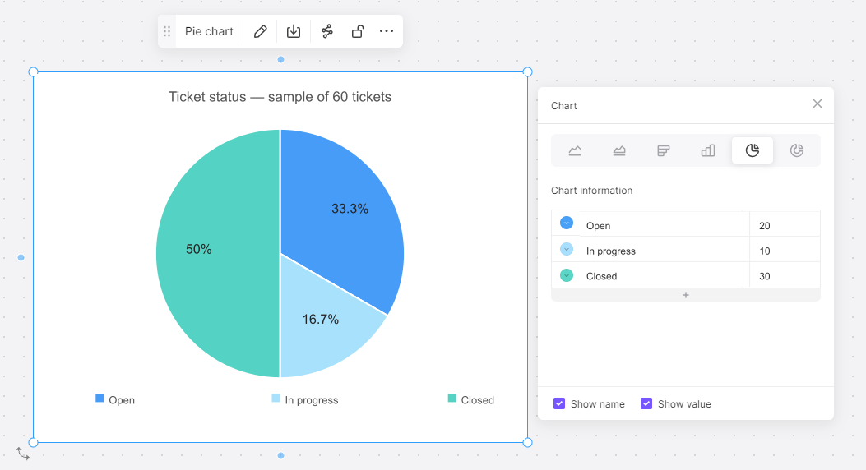Toggle the Show name checkbox

tap(559, 403)
